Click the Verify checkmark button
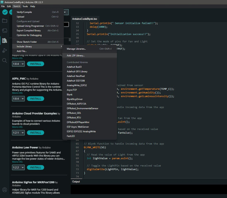 5,12
